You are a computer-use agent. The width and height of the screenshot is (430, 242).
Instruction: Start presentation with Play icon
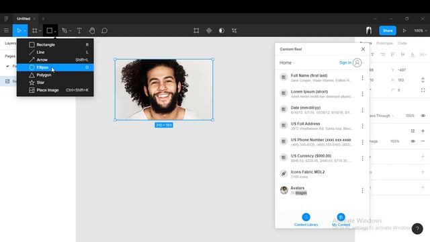(x=404, y=30)
